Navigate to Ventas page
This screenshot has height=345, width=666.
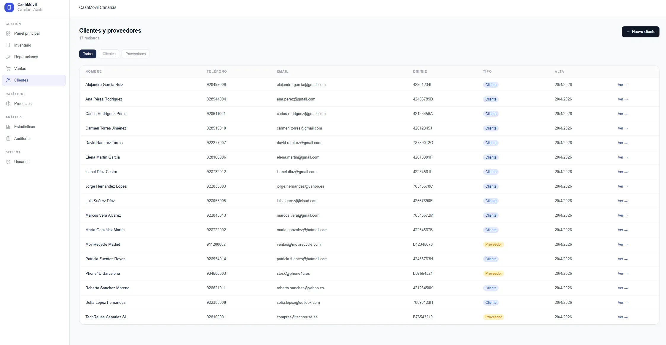pos(34,68)
